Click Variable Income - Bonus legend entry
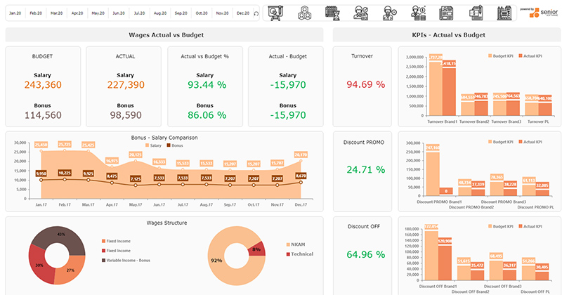 (x=126, y=260)
